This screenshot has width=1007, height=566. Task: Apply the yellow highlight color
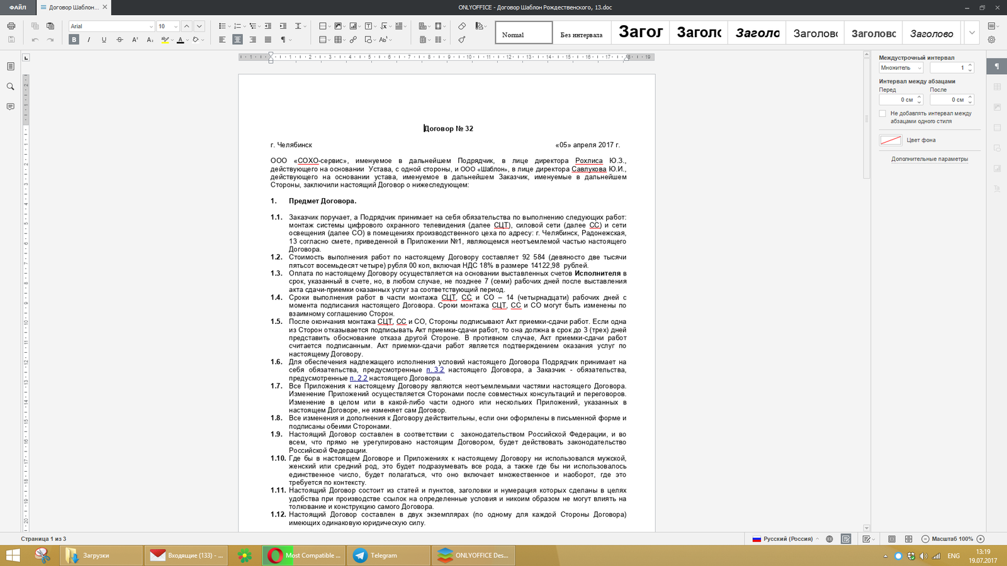164,40
